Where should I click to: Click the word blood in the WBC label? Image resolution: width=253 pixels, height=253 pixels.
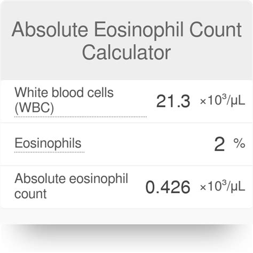67,93
